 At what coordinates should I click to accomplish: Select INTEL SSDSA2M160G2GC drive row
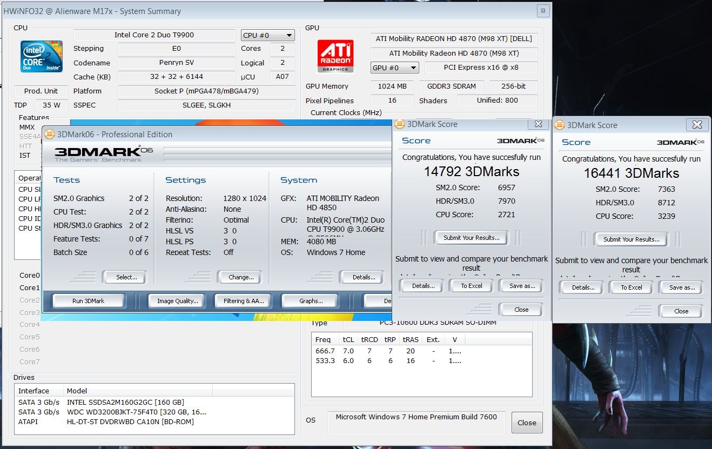(154, 402)
